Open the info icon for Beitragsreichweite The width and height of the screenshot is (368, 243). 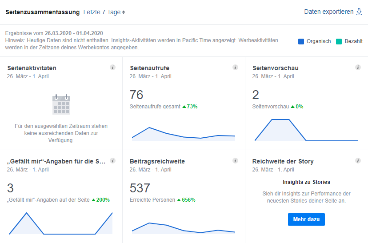tap(235, 161)
